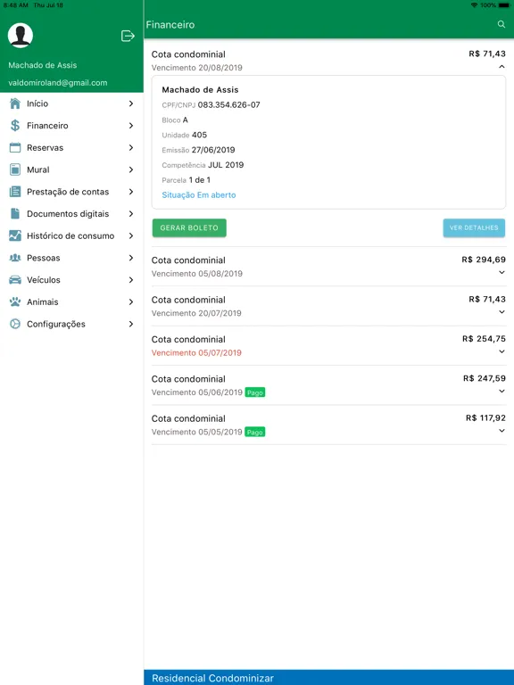Viewport: 514px width, 685px height.
Task: Click CPF/CNPJ 083.354.626-07 value
Action: 228,105
